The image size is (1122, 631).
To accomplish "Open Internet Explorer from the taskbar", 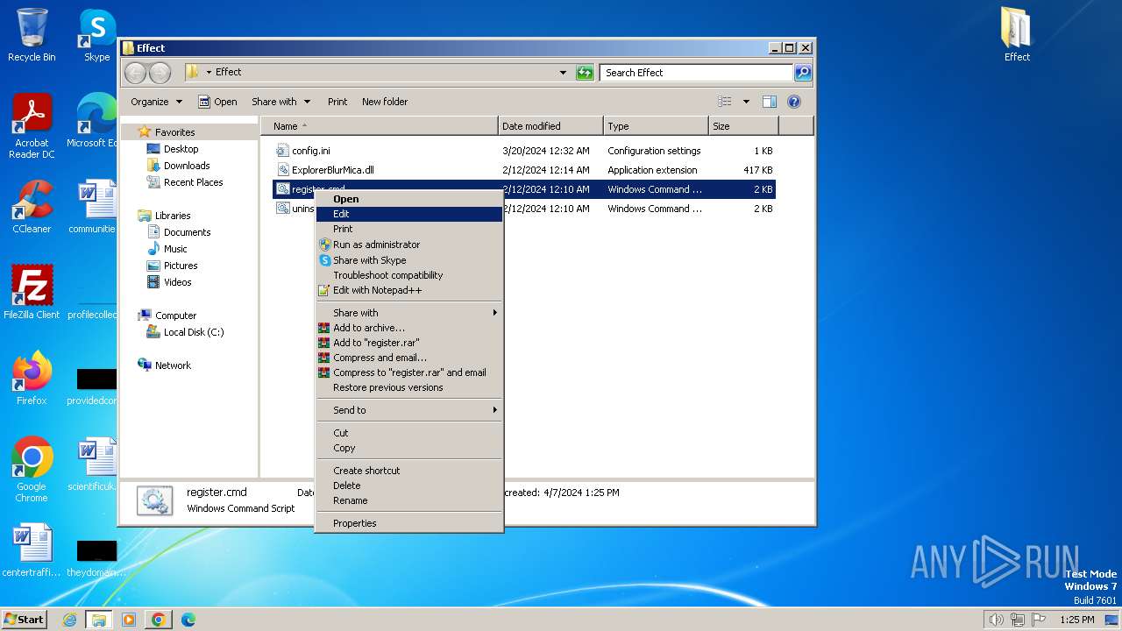I will pyautogui.click(x=70, y=620).
